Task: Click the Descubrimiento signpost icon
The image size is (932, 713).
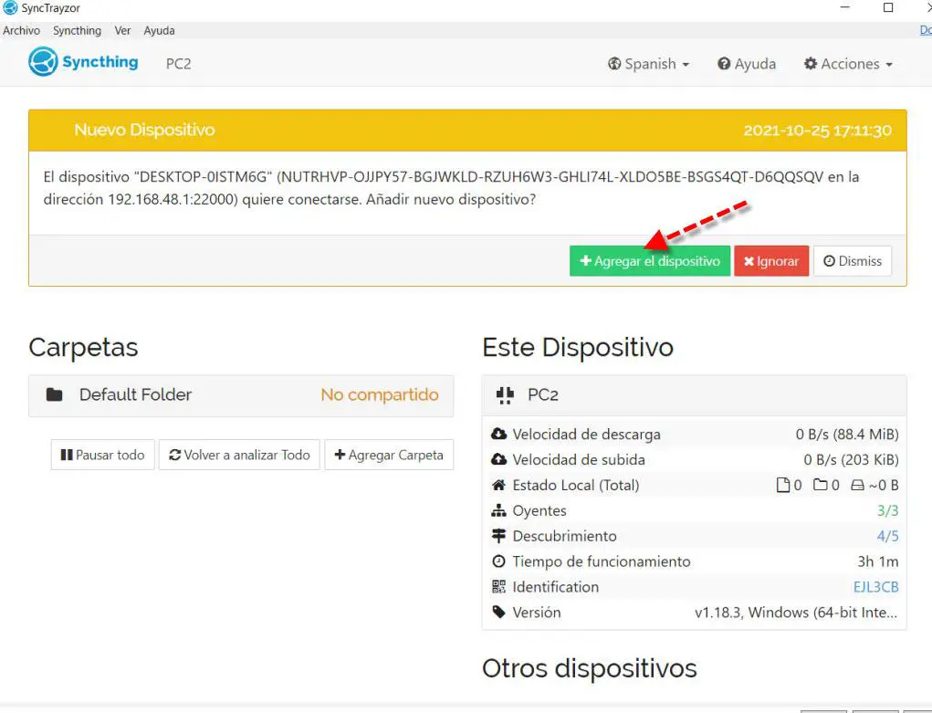Action: 498,536
